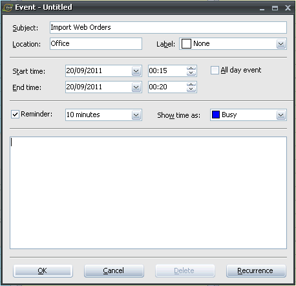296x286 pixels.
Task: Increase the start time using the up arrow
Action: tap(191, 69)
